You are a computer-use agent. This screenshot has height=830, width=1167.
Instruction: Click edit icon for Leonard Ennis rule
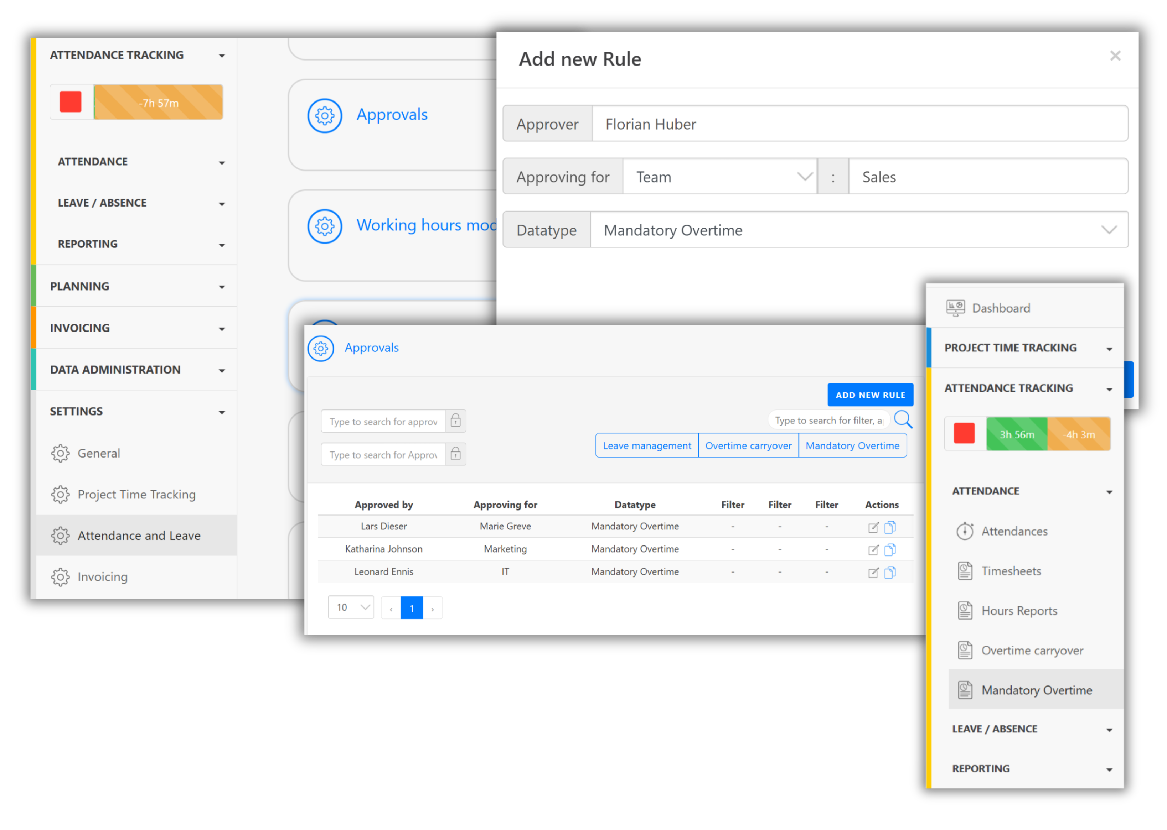click(x=873, y=573)
